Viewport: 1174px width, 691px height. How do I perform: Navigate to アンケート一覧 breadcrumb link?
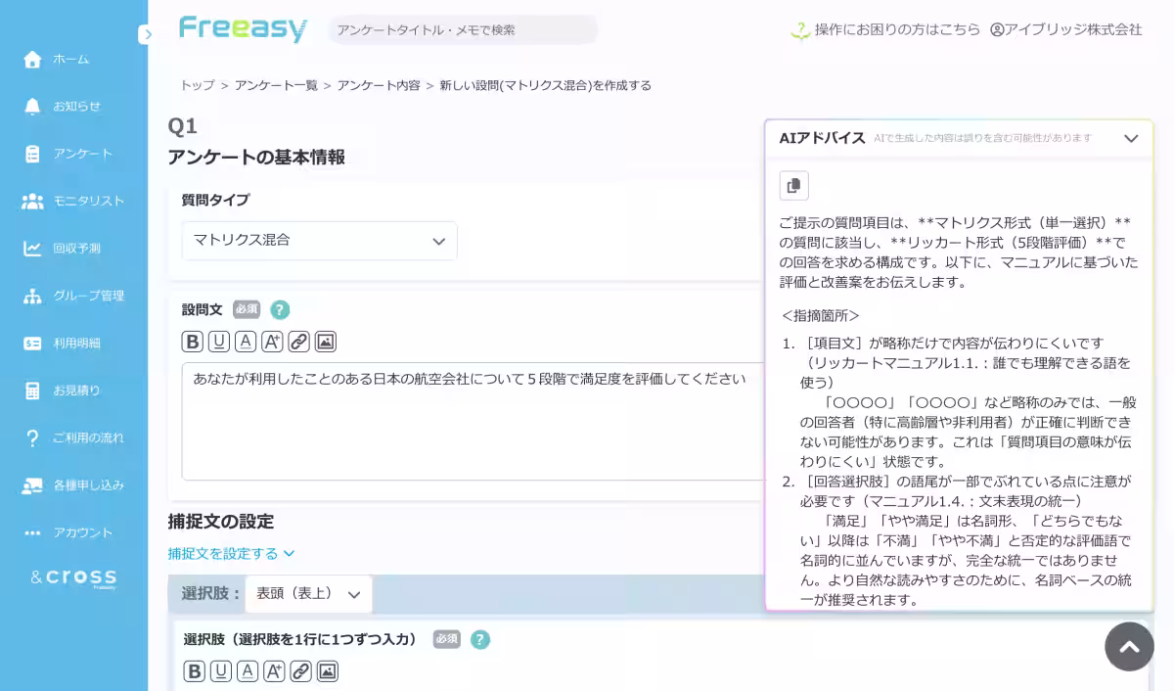point(278,85)
